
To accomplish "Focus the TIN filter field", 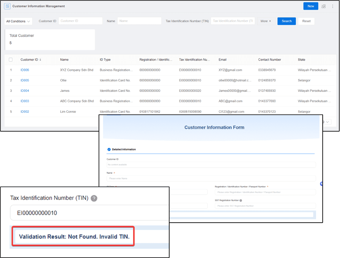I will pyautogui.click(x=233, y=21).
